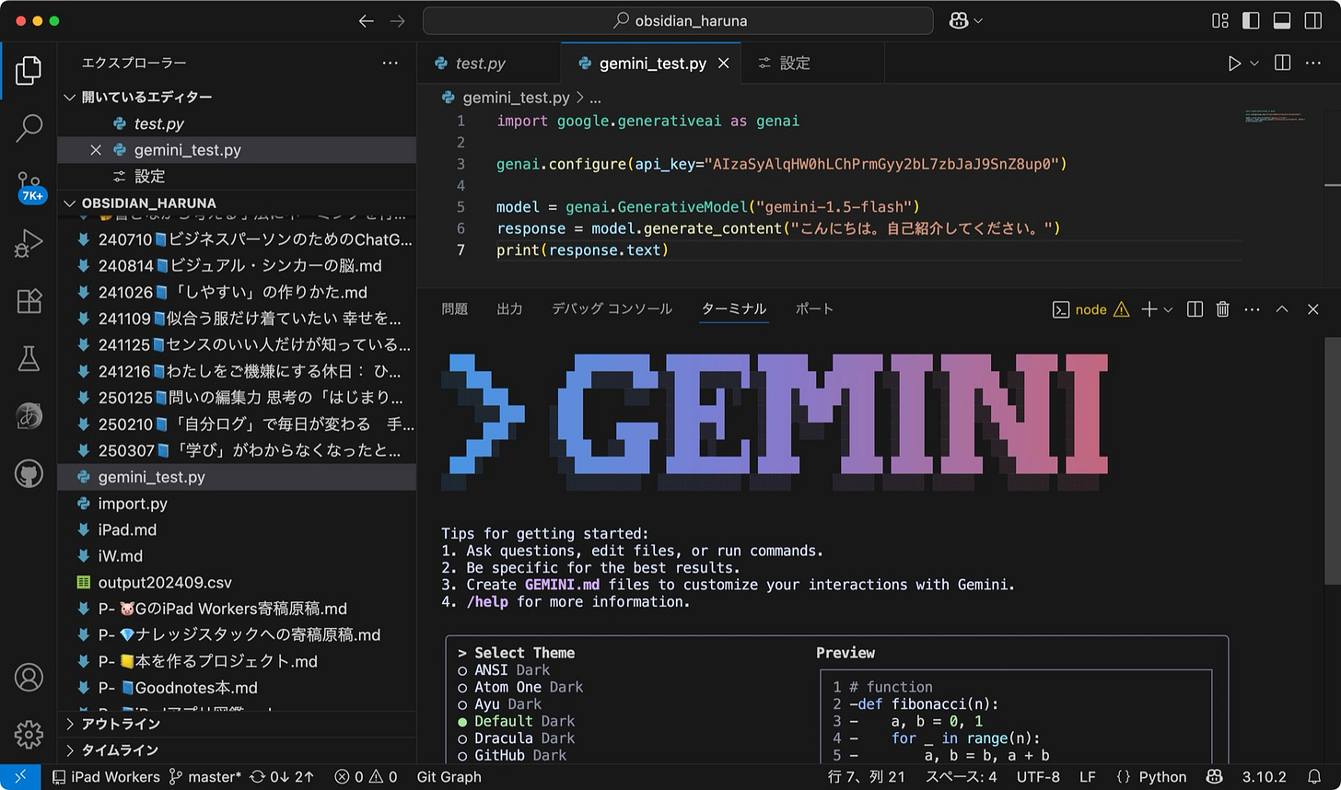The height and width of the screenshot is (790, 1341).
Task: Select the Ayu Dark theme option
Action: tap(499, 704)
